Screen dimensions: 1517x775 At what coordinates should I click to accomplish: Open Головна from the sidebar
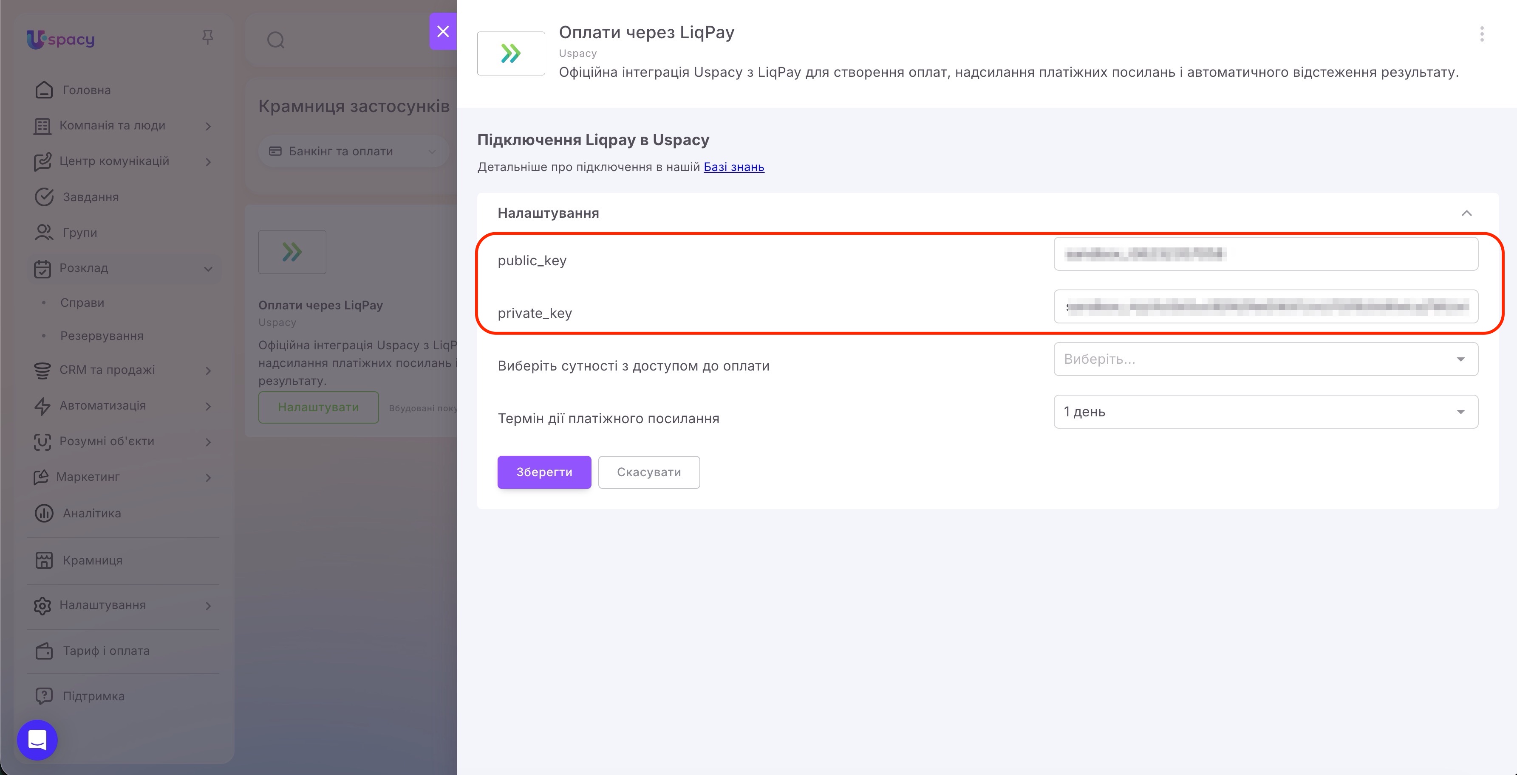pyautogui.click(x=87, y=90)
